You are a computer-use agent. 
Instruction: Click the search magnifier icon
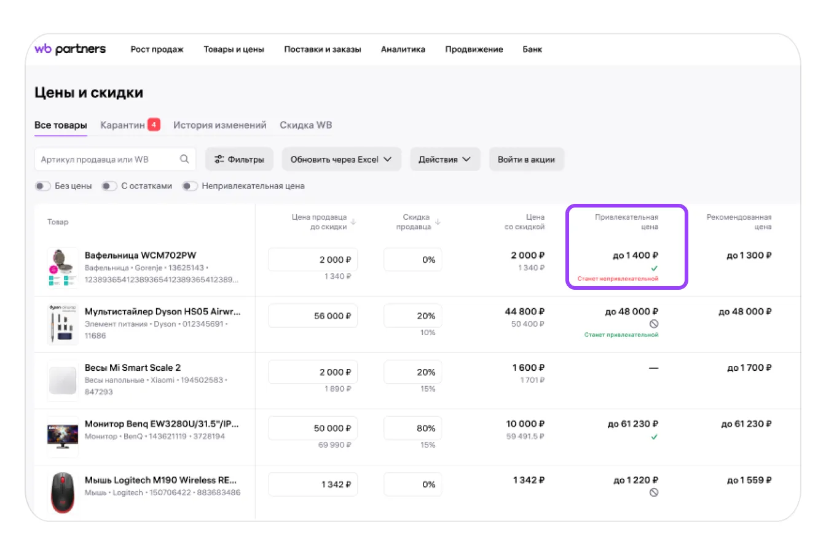[x=184, y=159]
